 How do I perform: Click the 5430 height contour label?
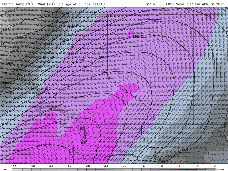(25, 46)
